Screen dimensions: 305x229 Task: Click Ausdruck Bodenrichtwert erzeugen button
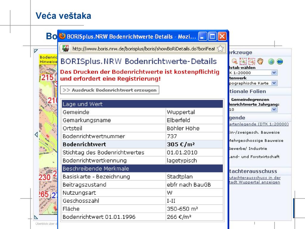click(x=110, y=90)
